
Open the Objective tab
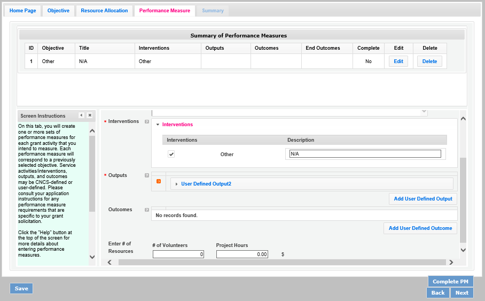58,11
